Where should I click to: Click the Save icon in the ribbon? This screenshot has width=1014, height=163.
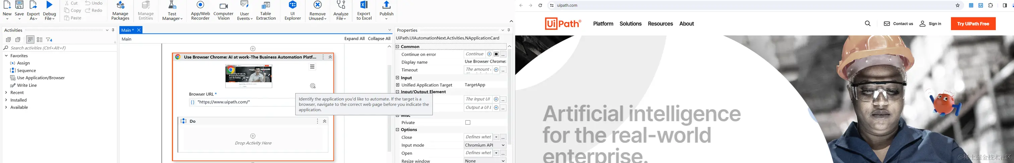tap(19, 5)
